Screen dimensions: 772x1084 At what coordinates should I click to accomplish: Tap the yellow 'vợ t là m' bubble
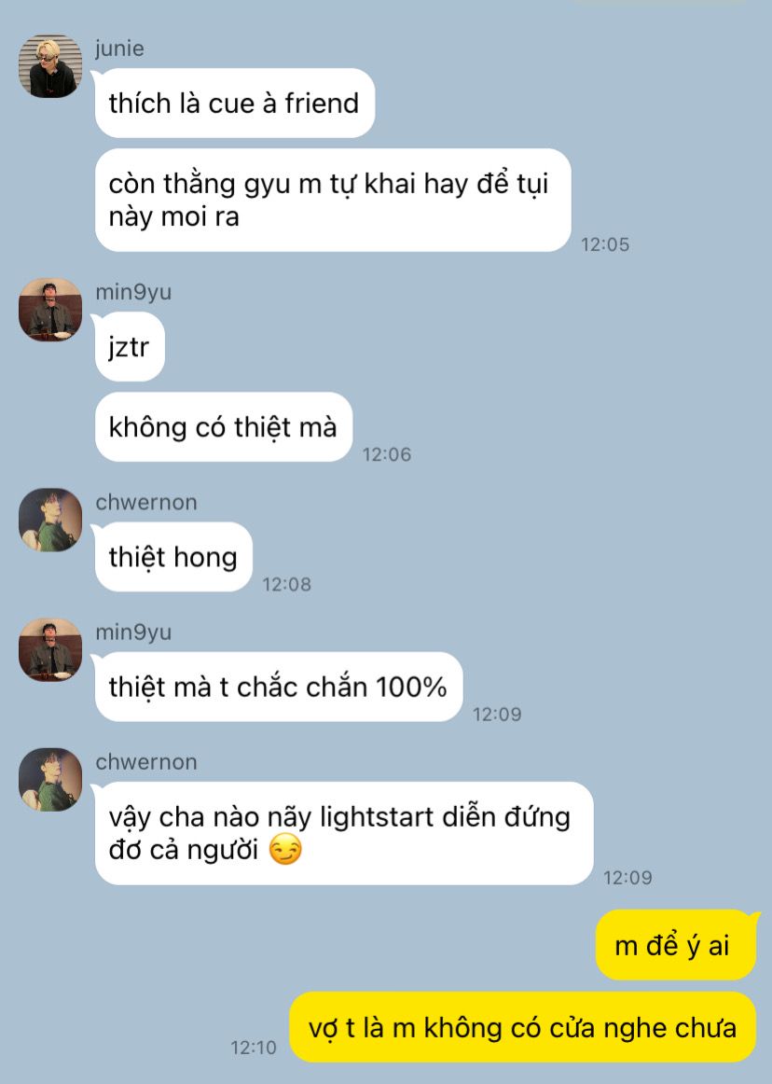pyautogui.click(x=522, y=1027)
